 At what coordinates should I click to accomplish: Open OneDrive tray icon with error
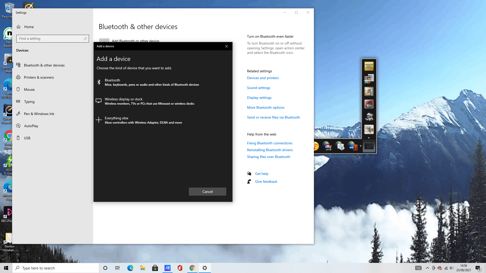(440, 268)
